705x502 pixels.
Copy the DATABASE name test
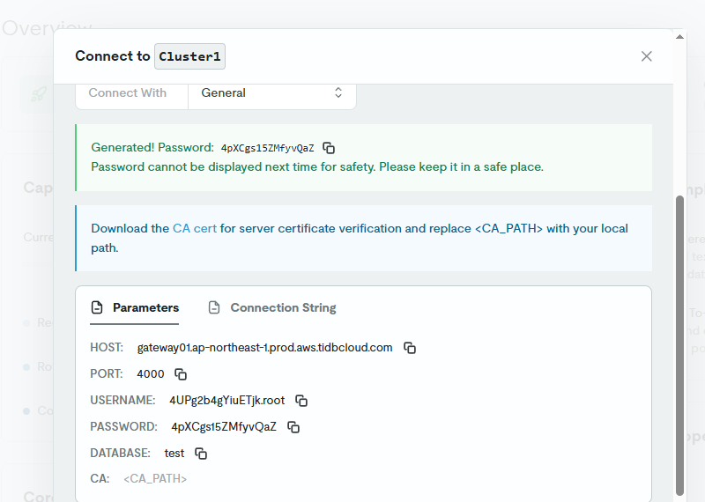click(x=201, y=454)
